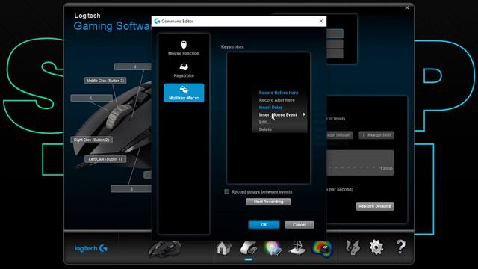478x269 pixels.
Task: Click the Right Click (Button 2) label
Action: pyautogui.click(x=91, y=140)
